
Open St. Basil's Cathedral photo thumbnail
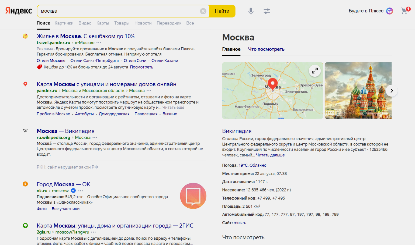pos(358,91)
